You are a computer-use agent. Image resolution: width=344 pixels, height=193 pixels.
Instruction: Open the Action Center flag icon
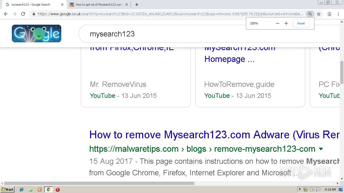(318, 190)
